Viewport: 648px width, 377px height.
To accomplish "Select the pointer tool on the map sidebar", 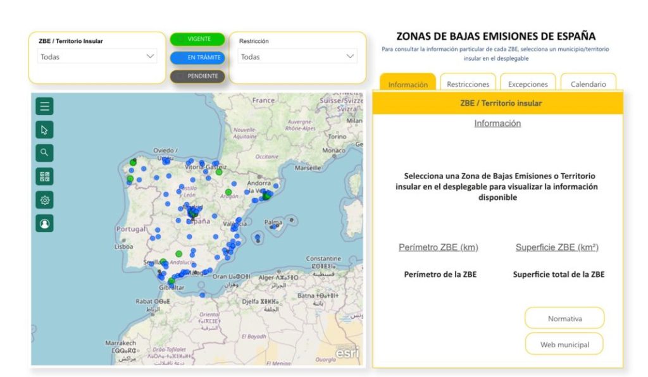I will (x=44, y=129).
